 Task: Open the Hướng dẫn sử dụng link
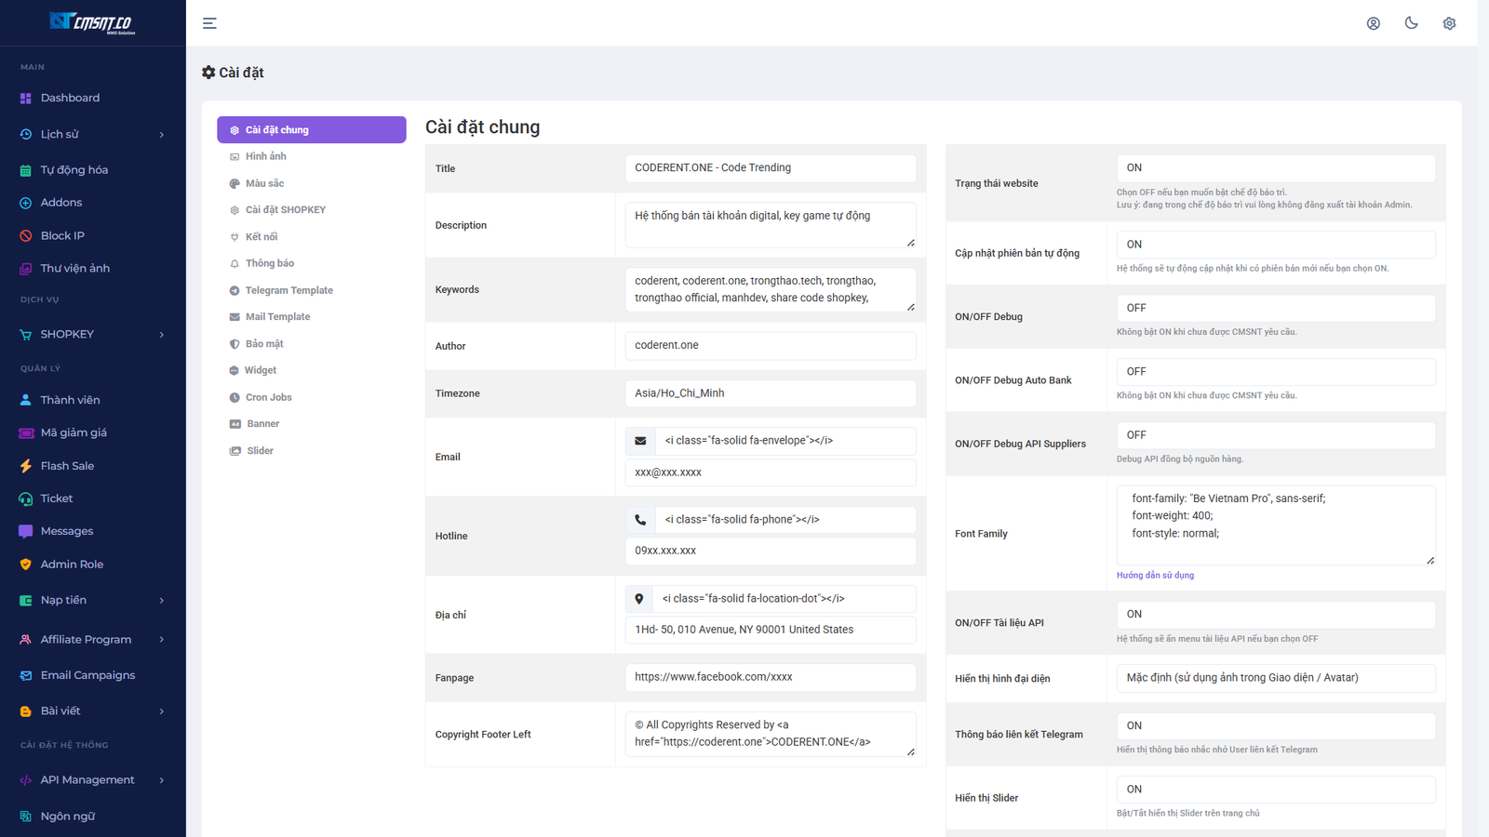tap(1155, 576)
